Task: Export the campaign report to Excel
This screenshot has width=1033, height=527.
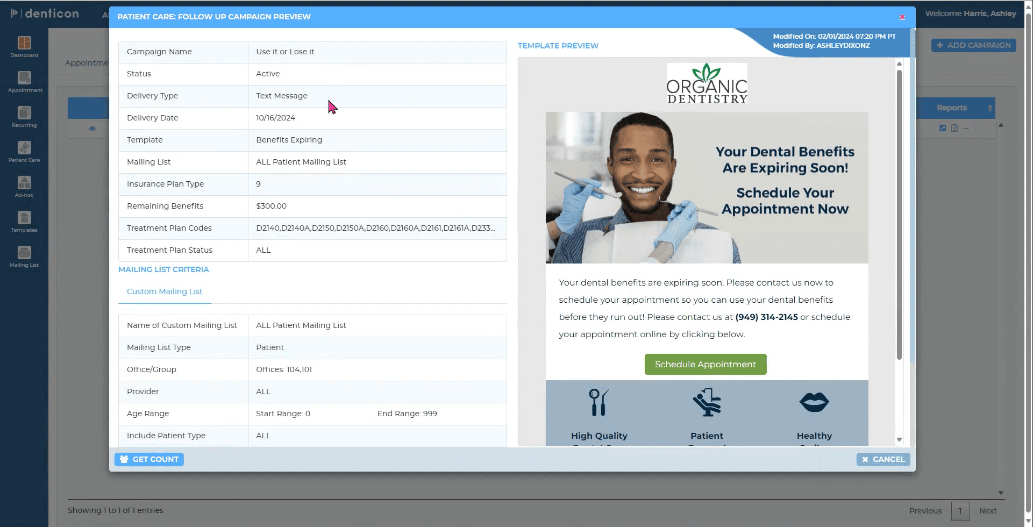Action: 955,129
